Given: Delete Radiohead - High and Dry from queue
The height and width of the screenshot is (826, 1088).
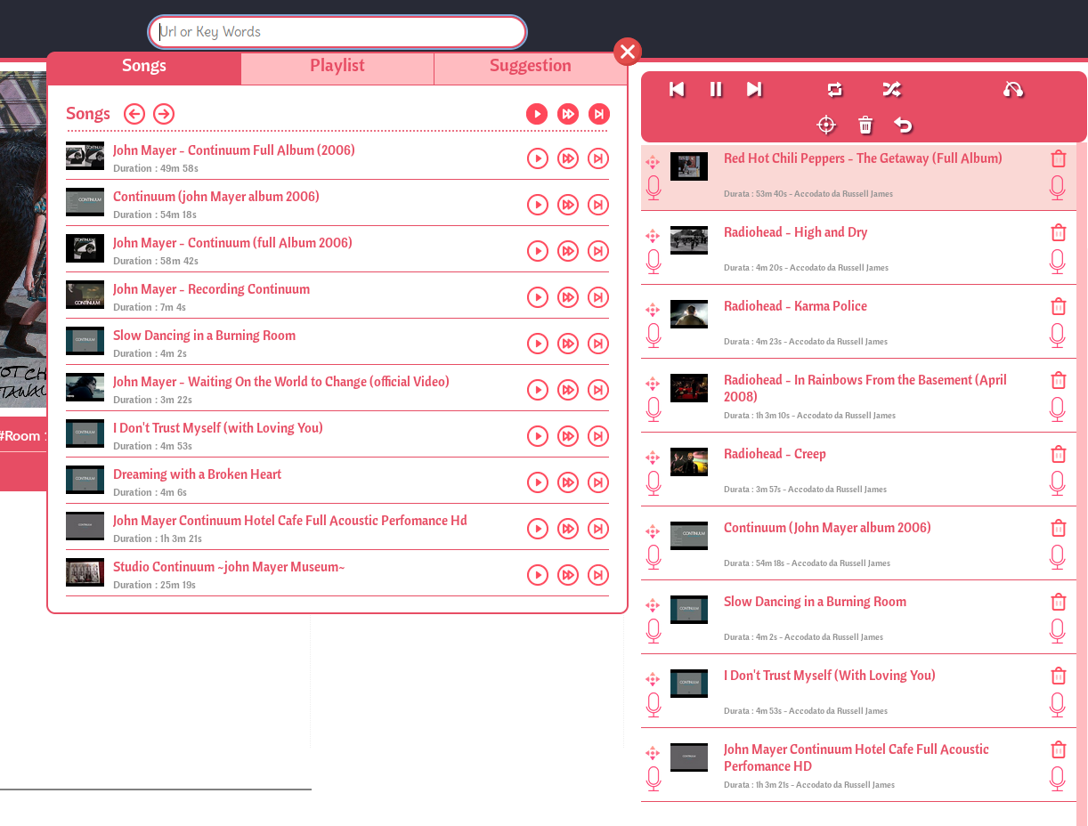Looking at the screenshot, I should click(x=1059, y=233).
